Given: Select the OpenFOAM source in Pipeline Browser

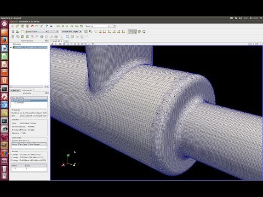Looking at the screenshot, I should click(30, 48).
